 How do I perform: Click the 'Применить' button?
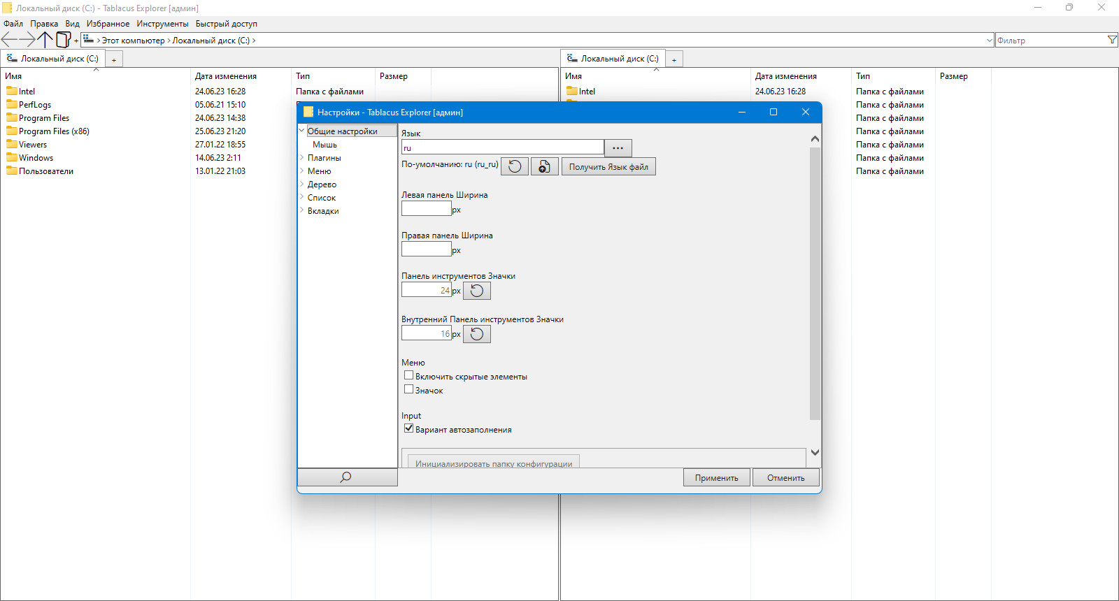[716, 477]
